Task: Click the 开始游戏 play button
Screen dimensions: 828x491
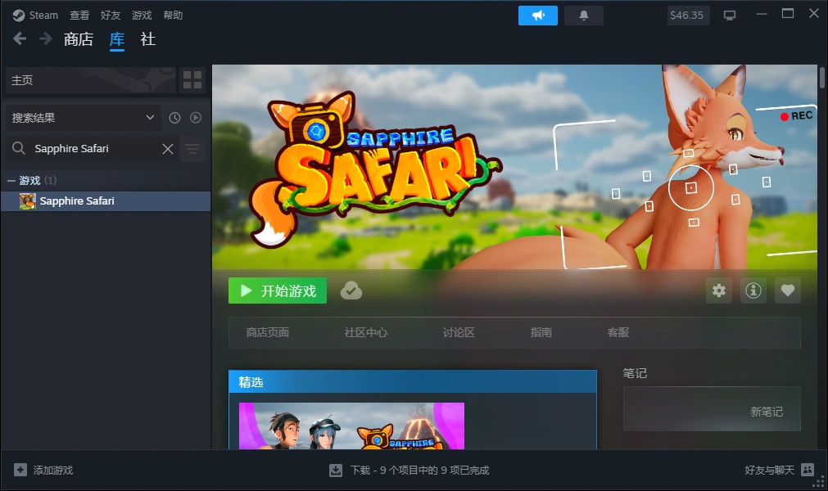Action: point(278,291)
